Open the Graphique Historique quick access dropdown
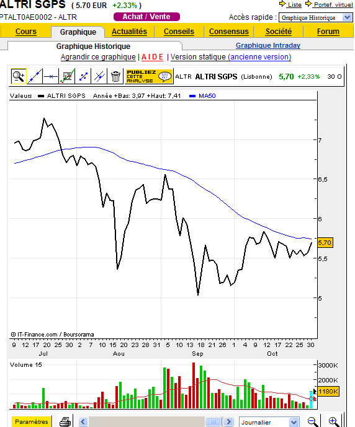 click(x=315, y=18)
